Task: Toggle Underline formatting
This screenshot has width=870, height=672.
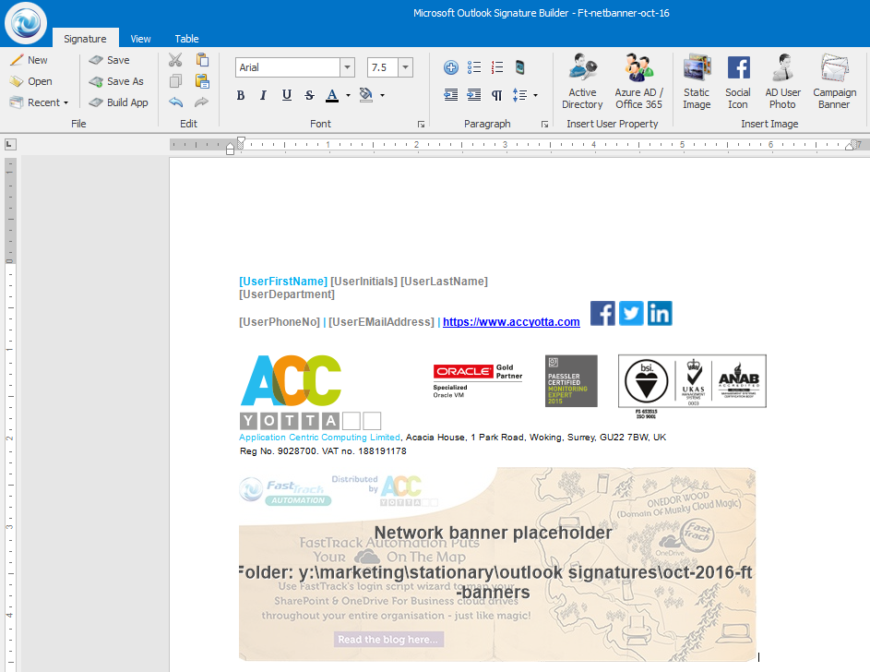Action: pyautogui.click(x=286, y=95)
